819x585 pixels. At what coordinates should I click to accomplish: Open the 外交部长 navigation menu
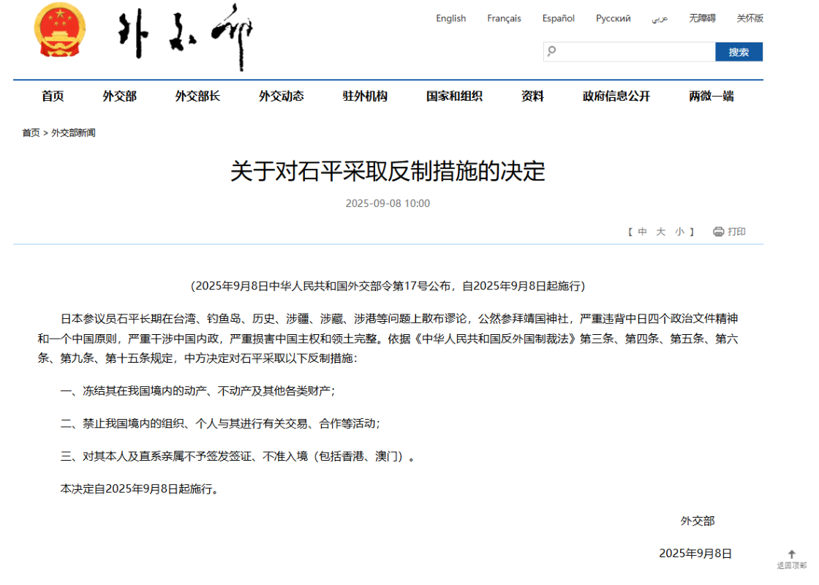(x=197, y=96)
